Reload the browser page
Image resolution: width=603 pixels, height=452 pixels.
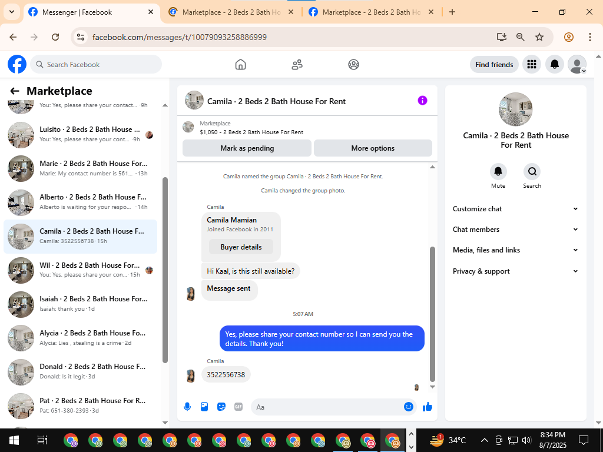click(x=55, y=37)
